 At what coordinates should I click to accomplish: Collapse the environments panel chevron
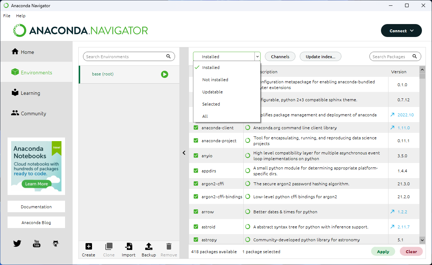tap(184, 153)
